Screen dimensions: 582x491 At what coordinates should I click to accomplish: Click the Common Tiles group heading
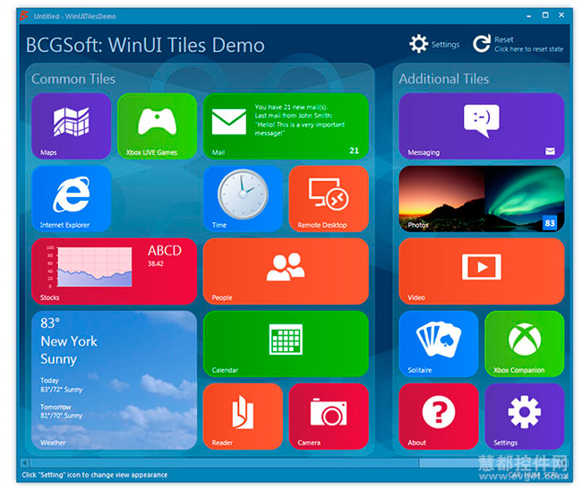(x=73, y=79)
